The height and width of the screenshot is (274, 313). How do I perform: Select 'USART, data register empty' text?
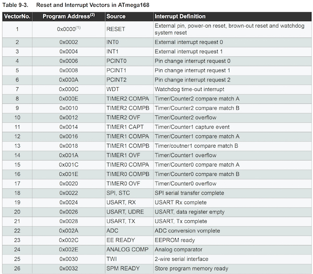[190, 212]
